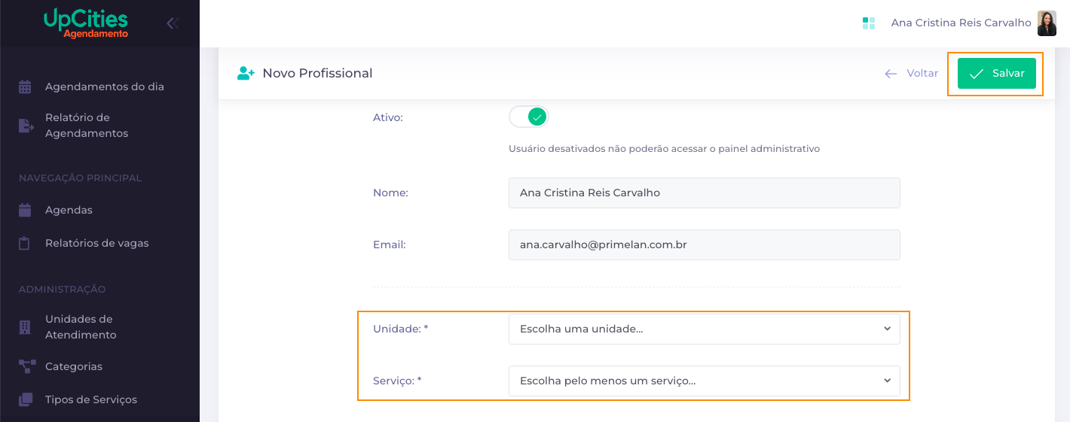Open the Serviço dropdown

tap(705, 381)
